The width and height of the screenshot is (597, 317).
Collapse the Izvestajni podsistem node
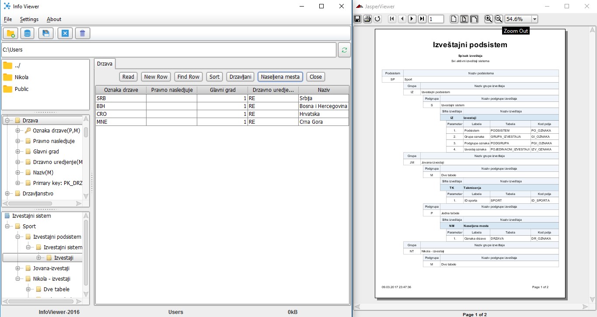18,237
